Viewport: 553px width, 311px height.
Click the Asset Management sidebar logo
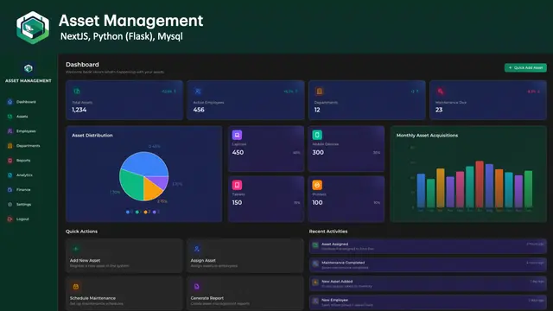tap(29, 68)
